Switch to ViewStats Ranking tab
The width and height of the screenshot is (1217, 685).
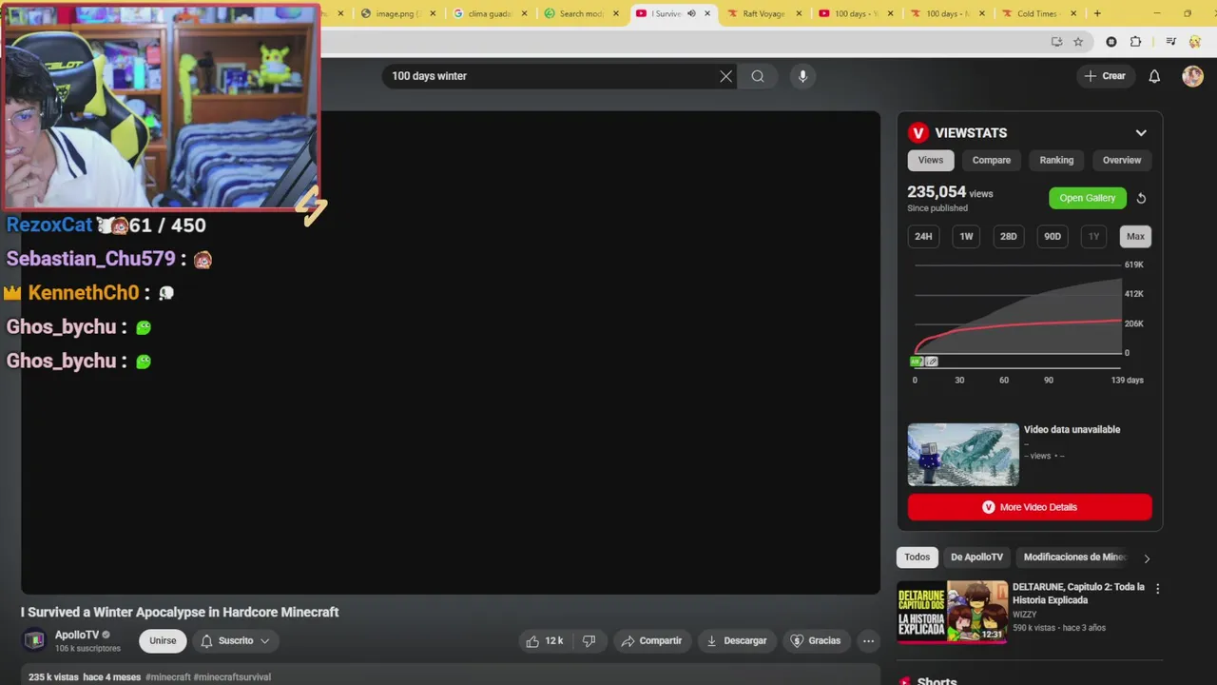click(x=1056, y=160)
